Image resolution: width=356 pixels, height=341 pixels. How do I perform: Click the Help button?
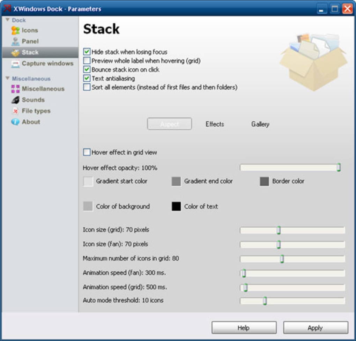(x=244, y=327)
